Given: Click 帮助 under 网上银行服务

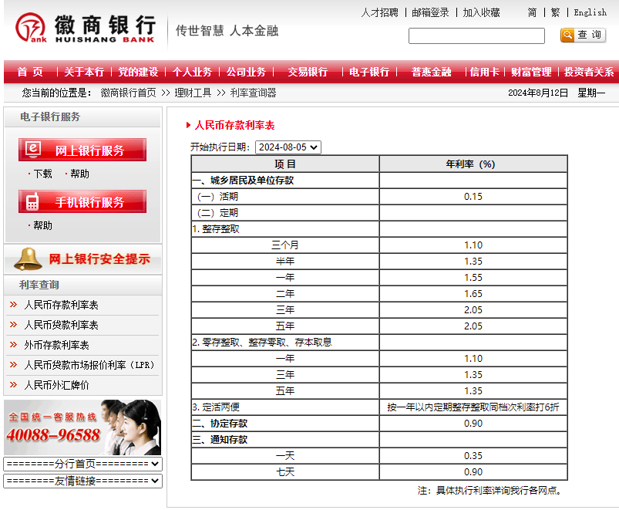Looking at the screenshot, I should click(79, 174).
